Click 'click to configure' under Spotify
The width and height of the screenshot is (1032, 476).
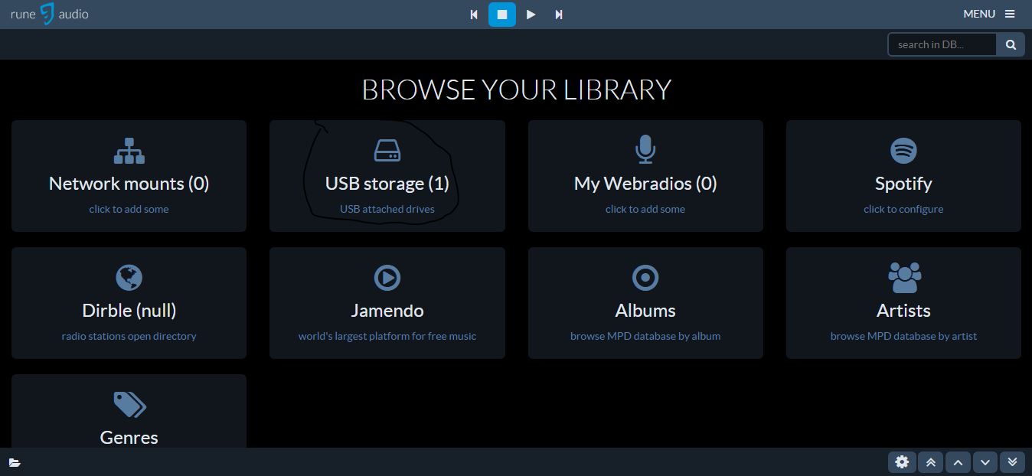pos(903,209)
